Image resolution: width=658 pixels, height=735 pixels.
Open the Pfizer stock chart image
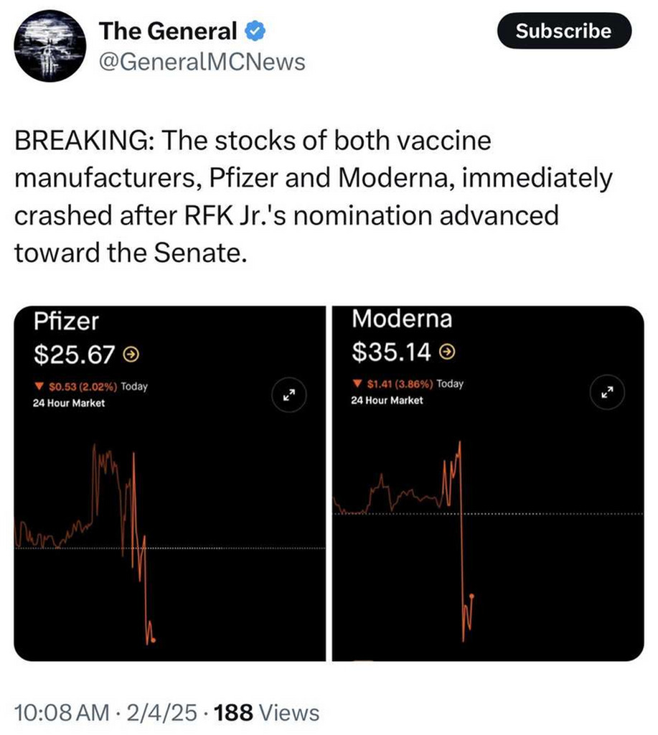[169, 517]
